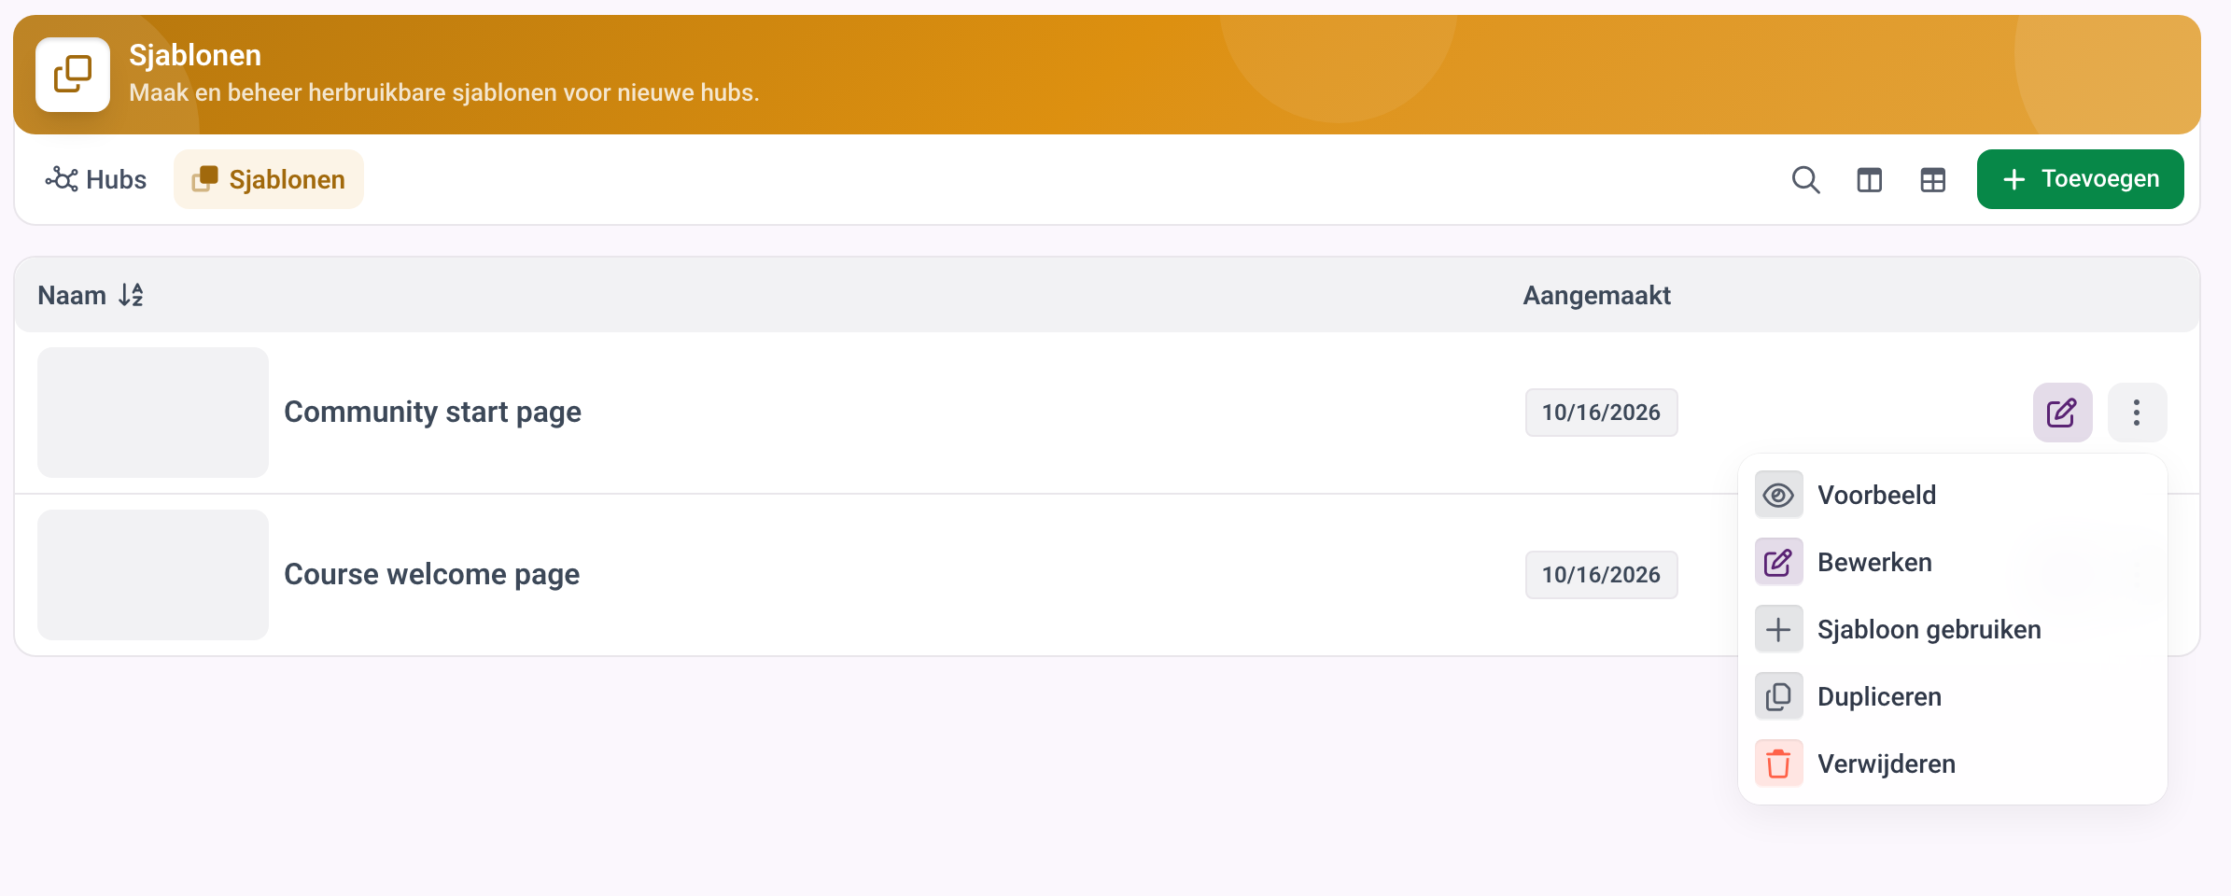2231x896 pixels.
Task: Click the plus icon beside Sjabloon gebruiken
Action: [1778, 629]
